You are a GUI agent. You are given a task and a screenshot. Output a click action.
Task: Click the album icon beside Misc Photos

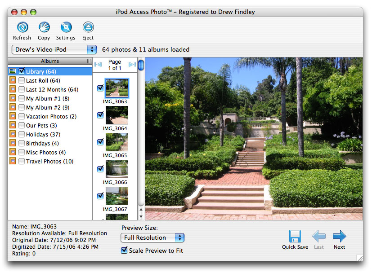[13, 152]
